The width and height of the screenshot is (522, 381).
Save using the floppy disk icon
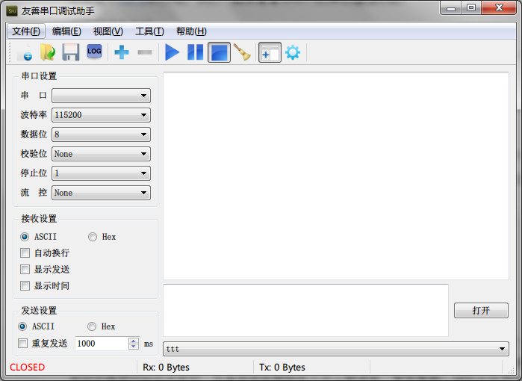tap(71, 52)
